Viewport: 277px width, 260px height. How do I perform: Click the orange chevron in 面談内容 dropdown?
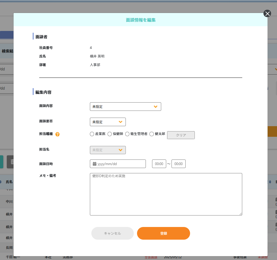point(156,107)
